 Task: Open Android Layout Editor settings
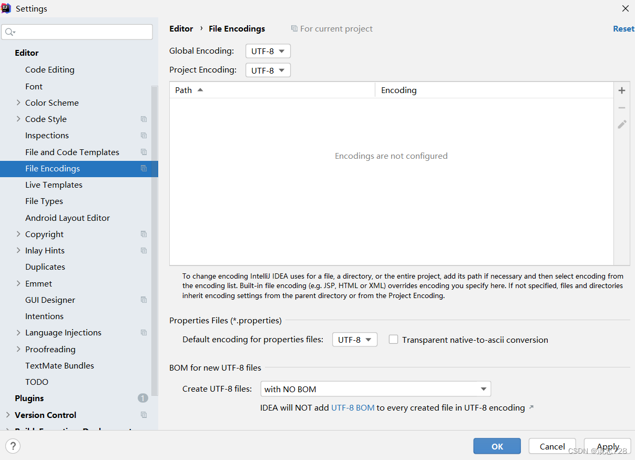click(x=67, y=218)
